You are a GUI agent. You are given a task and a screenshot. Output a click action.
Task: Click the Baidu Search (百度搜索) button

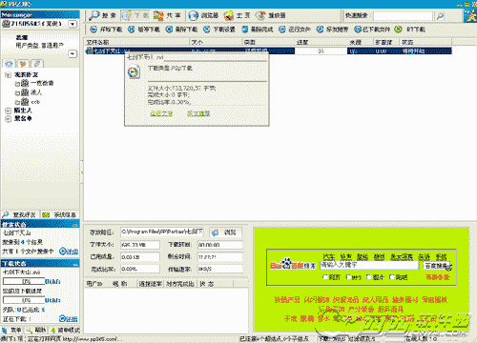pyautogui.click(x=437, y=266)
